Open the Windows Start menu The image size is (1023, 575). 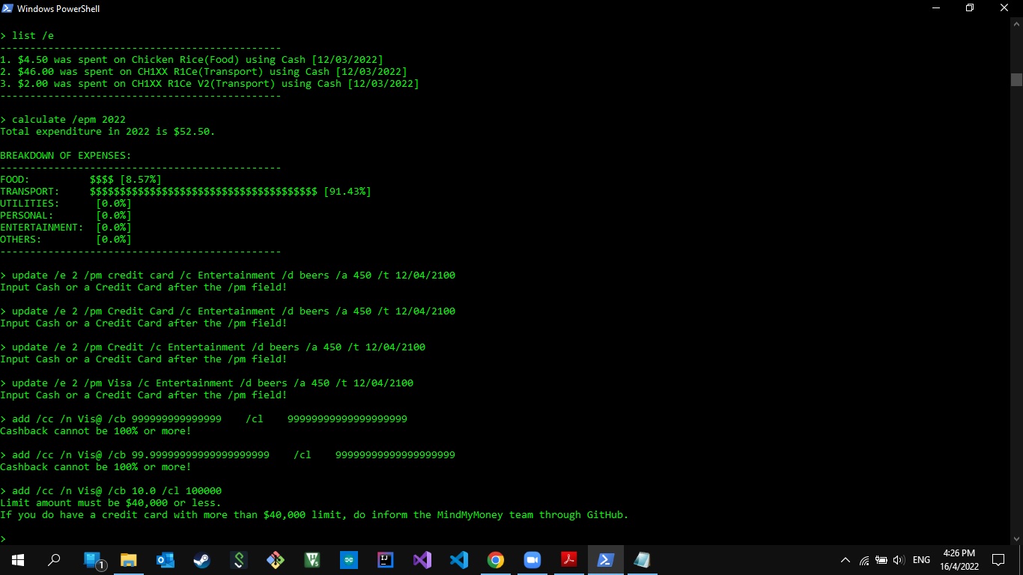click(x=17, y=560)
